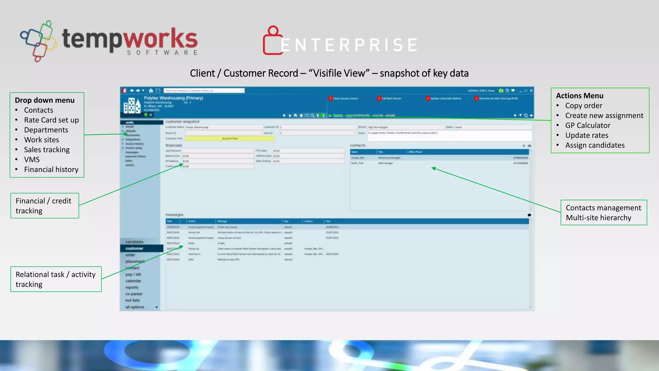Open the email tab

coord(390,115)
